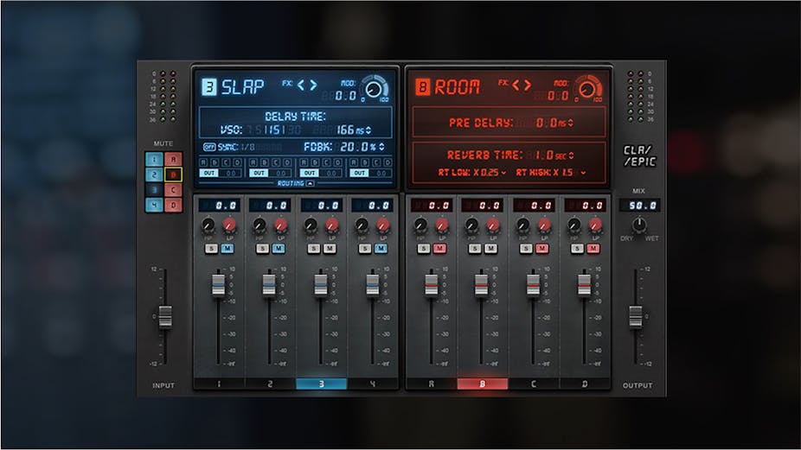This screenshot has width=801, height=450.
Task: Select reverb channel tab C
Action: (535, 383)
